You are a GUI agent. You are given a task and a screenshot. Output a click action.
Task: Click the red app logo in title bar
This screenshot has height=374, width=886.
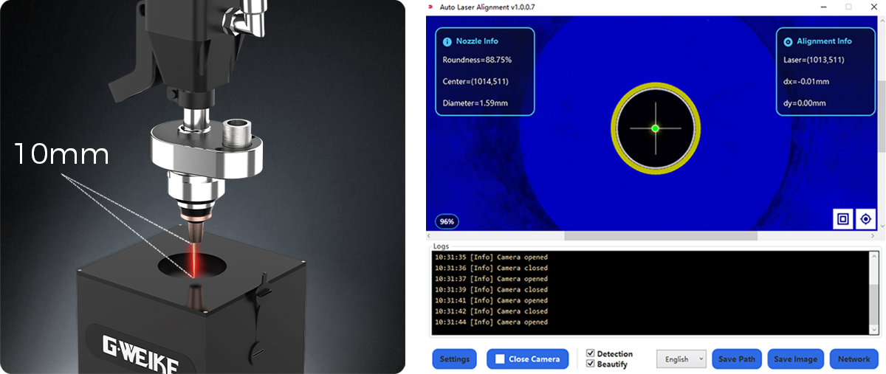(x=431, y=7)
